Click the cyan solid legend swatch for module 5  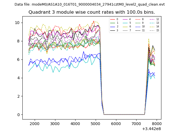126,23
